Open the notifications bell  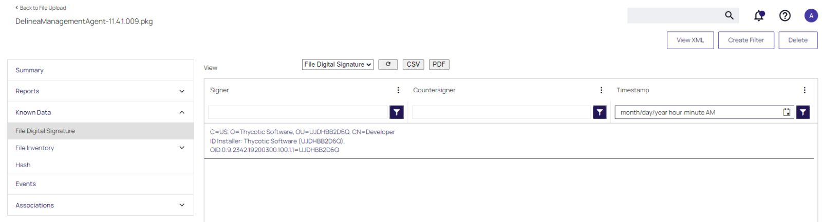(759, 16)
